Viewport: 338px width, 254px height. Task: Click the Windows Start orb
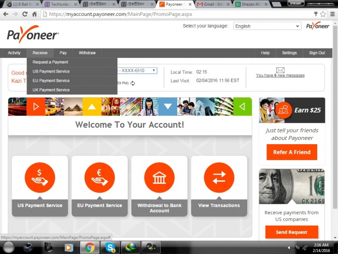(9, 247)
